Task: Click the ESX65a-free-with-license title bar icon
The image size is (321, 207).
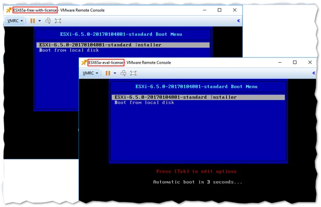Action: [8, 10]
